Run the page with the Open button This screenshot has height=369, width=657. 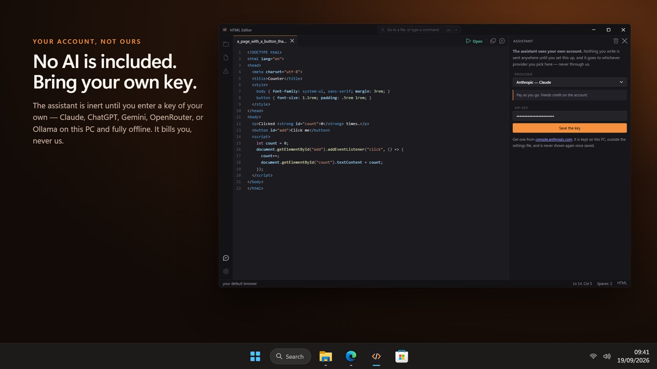click(x=474, y=41)
